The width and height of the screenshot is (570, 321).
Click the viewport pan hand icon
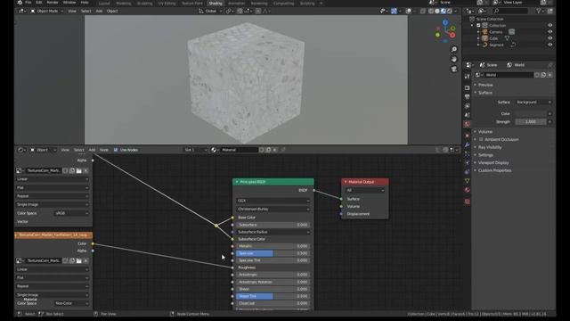(x=454, y=59)
